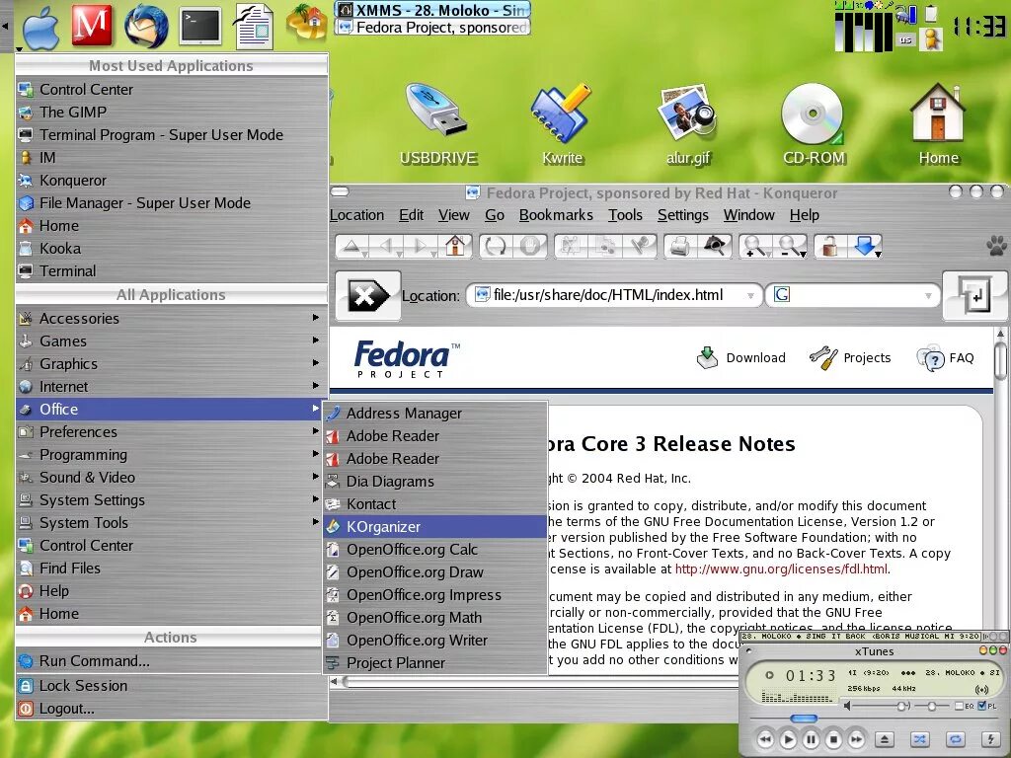Open the alur.gif desktop icon
Viewport: 1011px width, 758px height.
pyautogui.click(x=687, y=123)
